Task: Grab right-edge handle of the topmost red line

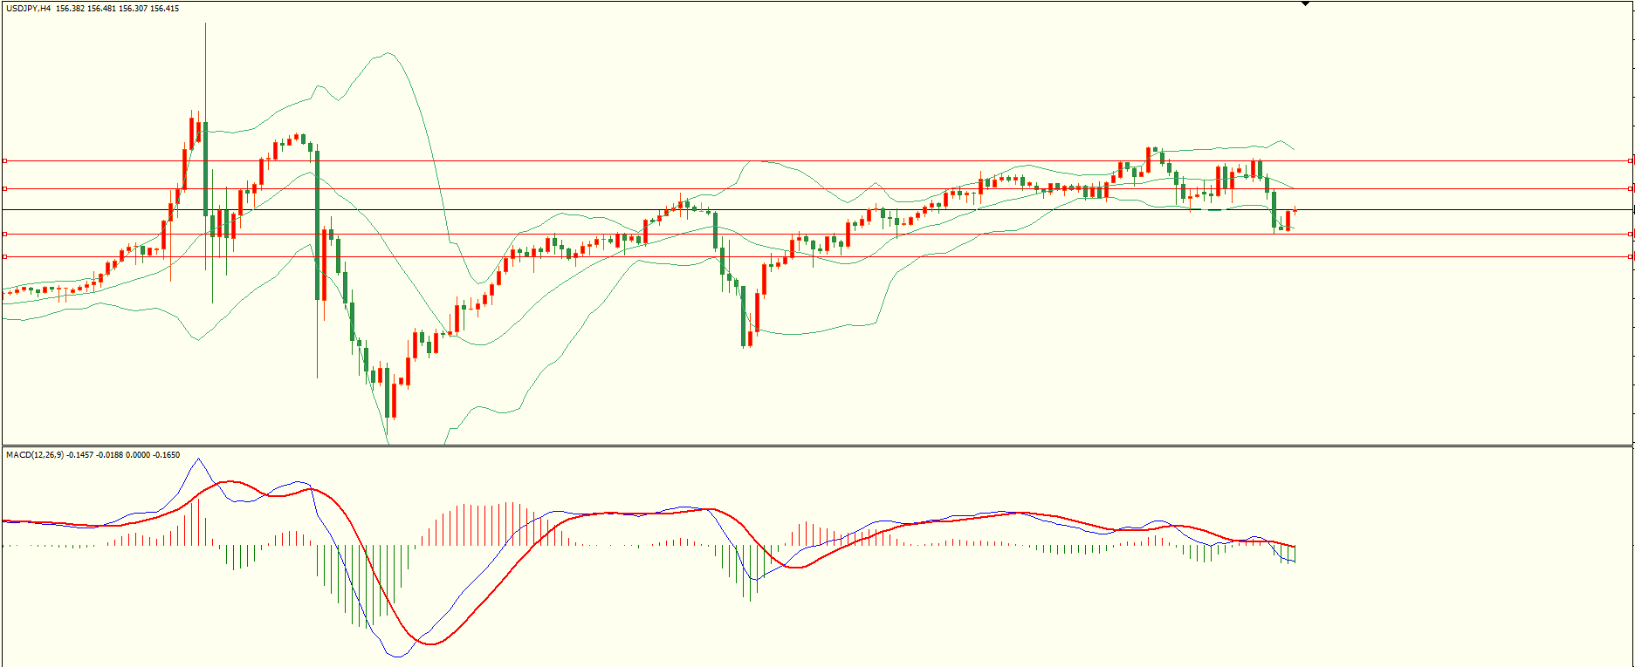Action: 1631,160
